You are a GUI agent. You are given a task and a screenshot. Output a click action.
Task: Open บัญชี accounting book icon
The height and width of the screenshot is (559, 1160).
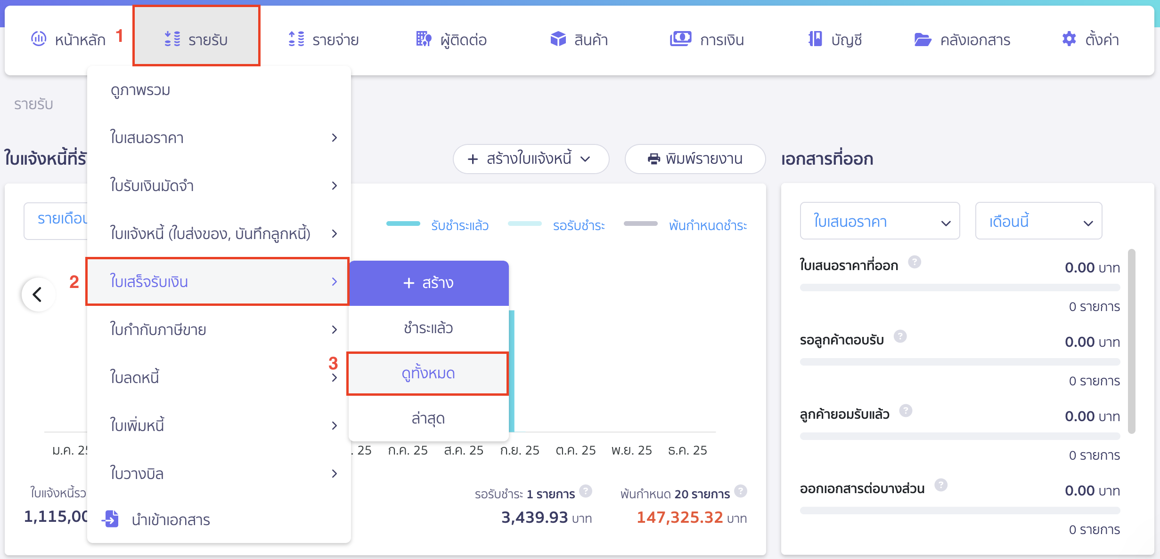point(816,39)
